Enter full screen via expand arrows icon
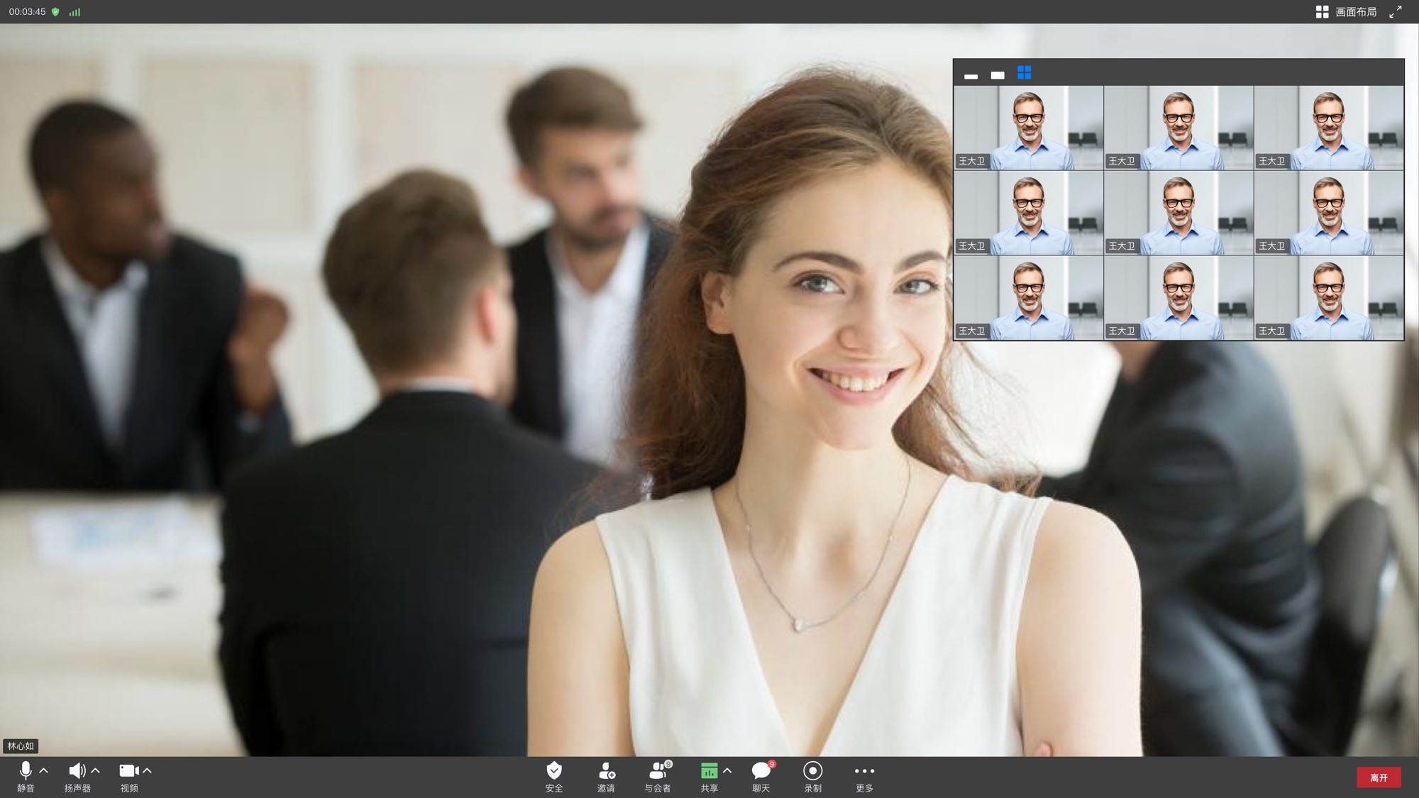The width and height of the screenshot is (1419, 798). [1396, 12]
